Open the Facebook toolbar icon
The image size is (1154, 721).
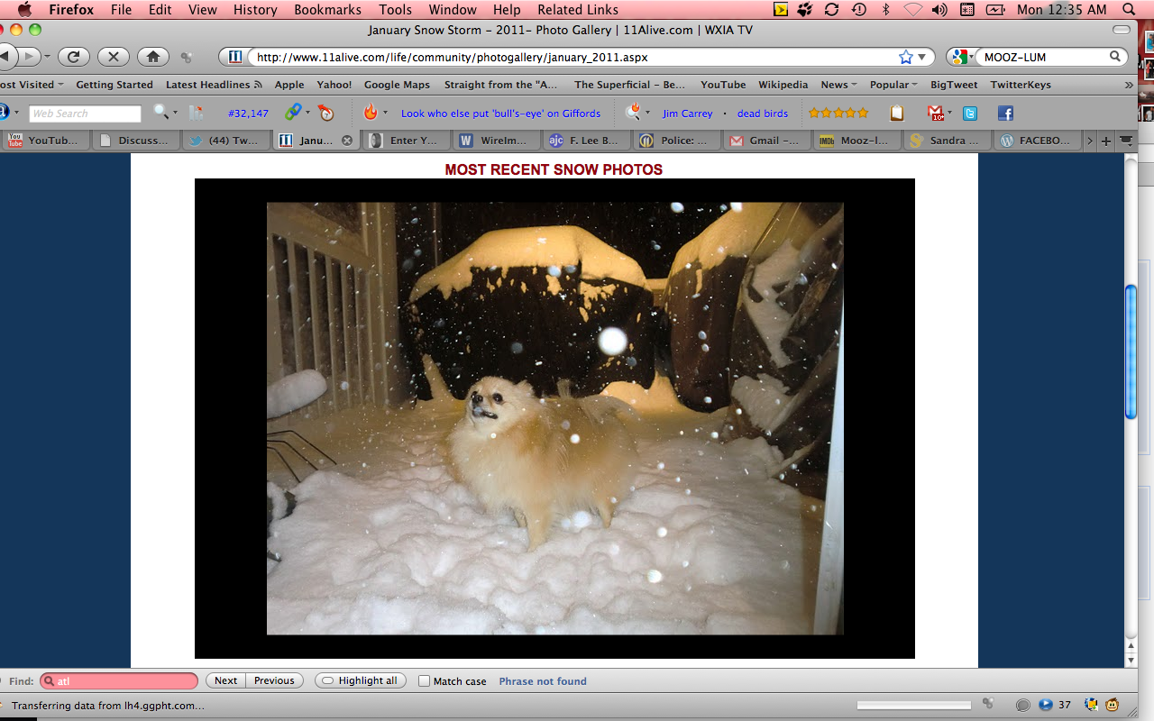click(x=1005, y=114)
